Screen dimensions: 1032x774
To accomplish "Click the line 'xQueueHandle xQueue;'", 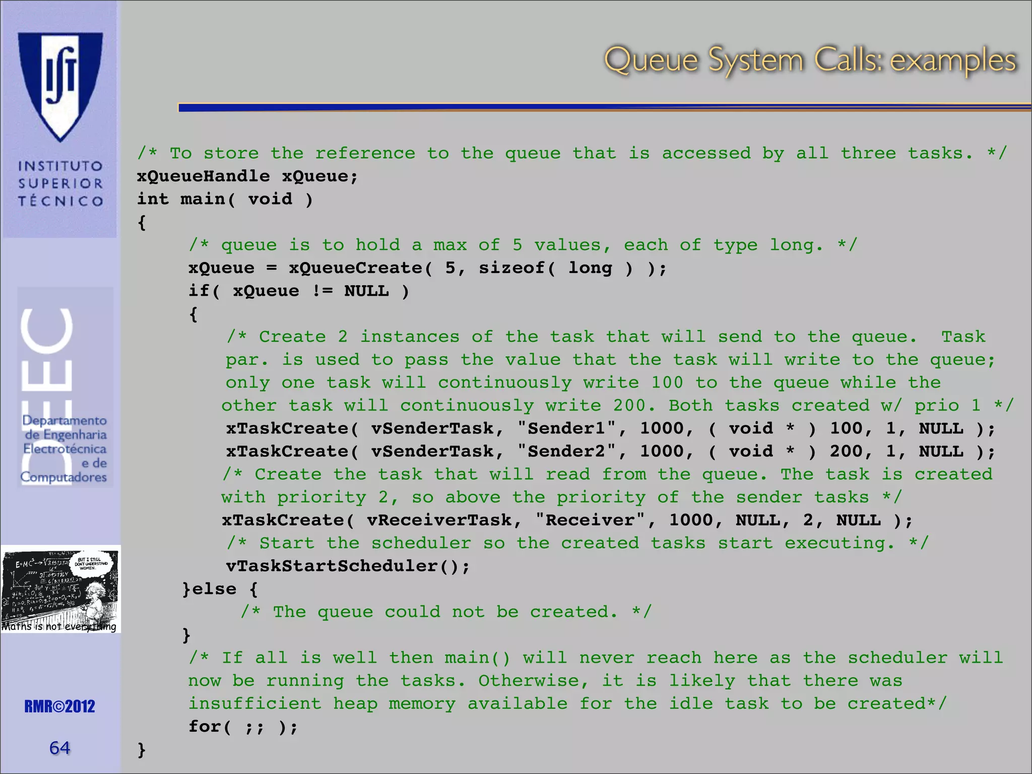I will coord(247,176).
